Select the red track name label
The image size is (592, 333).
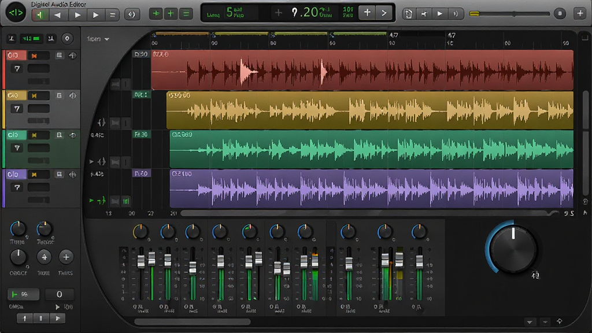point(16,55)
